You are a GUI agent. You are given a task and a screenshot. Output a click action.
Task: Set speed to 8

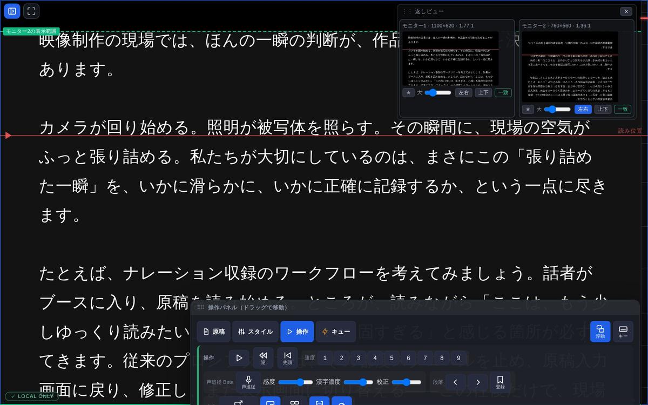point(442,357)
